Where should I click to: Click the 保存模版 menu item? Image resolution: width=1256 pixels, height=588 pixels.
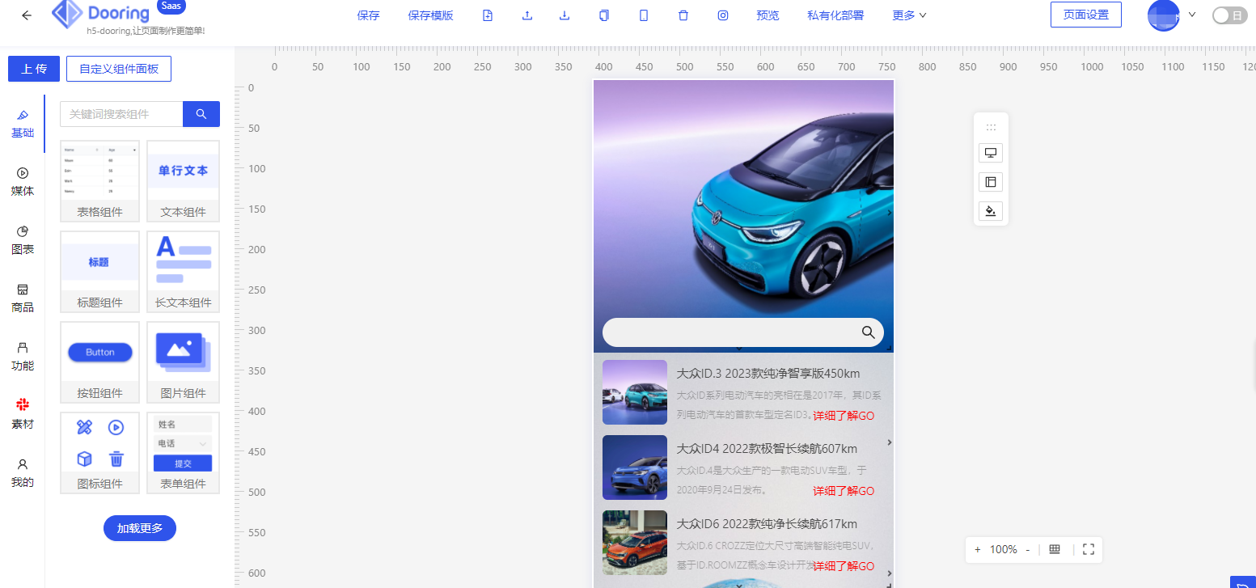click(430, 15)
